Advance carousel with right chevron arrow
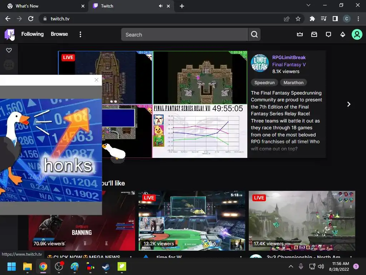 click(x=349, y=104)
